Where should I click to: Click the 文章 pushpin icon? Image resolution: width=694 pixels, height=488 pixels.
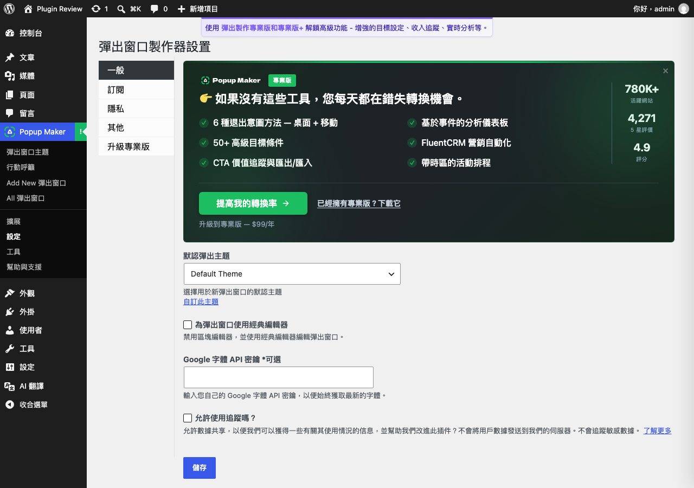(x=10, y=57)
